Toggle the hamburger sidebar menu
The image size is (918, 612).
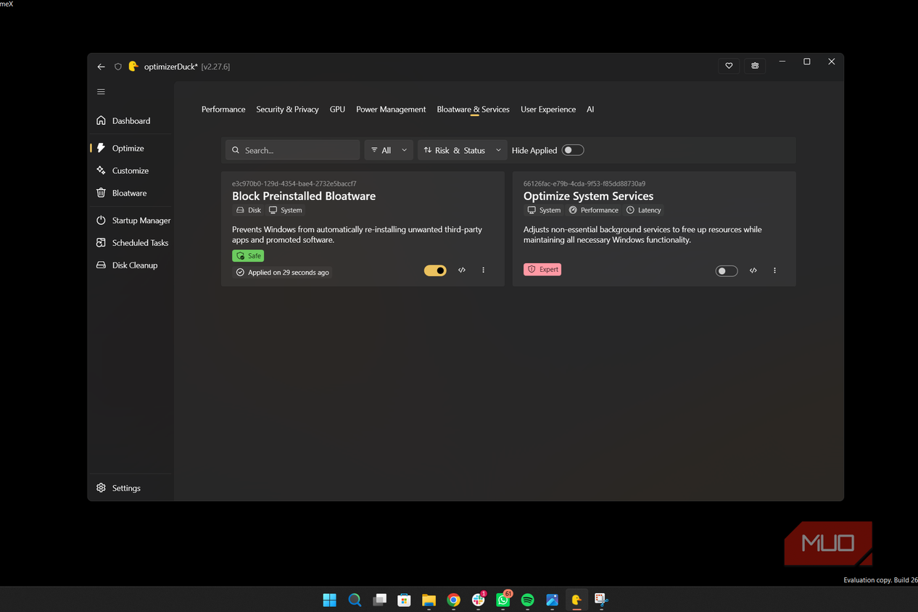pos(101,92)
